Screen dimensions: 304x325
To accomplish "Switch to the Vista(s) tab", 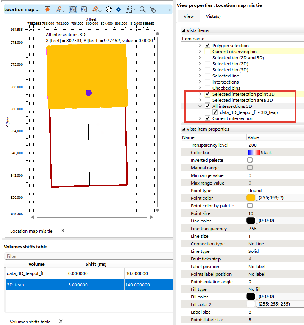I will click(x=213, y=16).
